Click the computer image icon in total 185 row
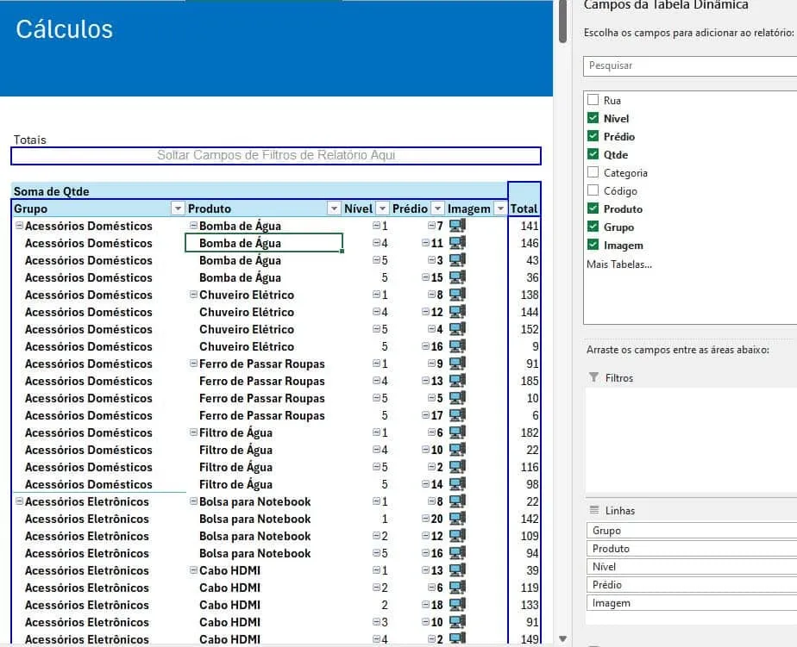Image resolution: width=797 pixels, height=647 pixels. pos(457,381)
